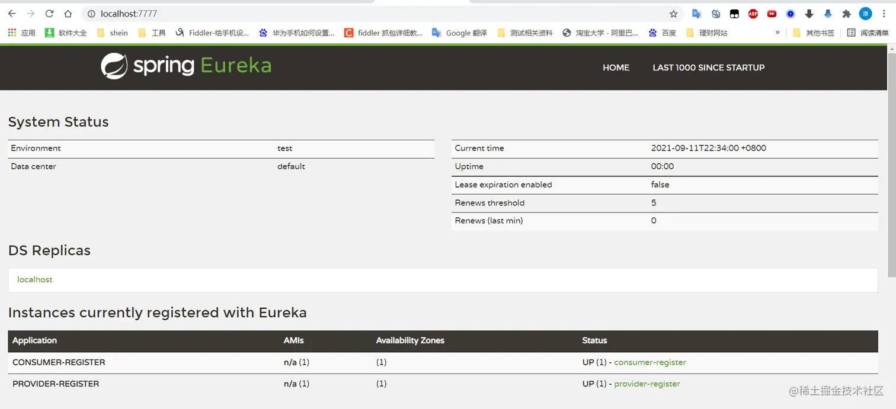This screenshot has height=409, width=896.
Task: Open the 阅读清单 reading list
Action: coord(868,33)
